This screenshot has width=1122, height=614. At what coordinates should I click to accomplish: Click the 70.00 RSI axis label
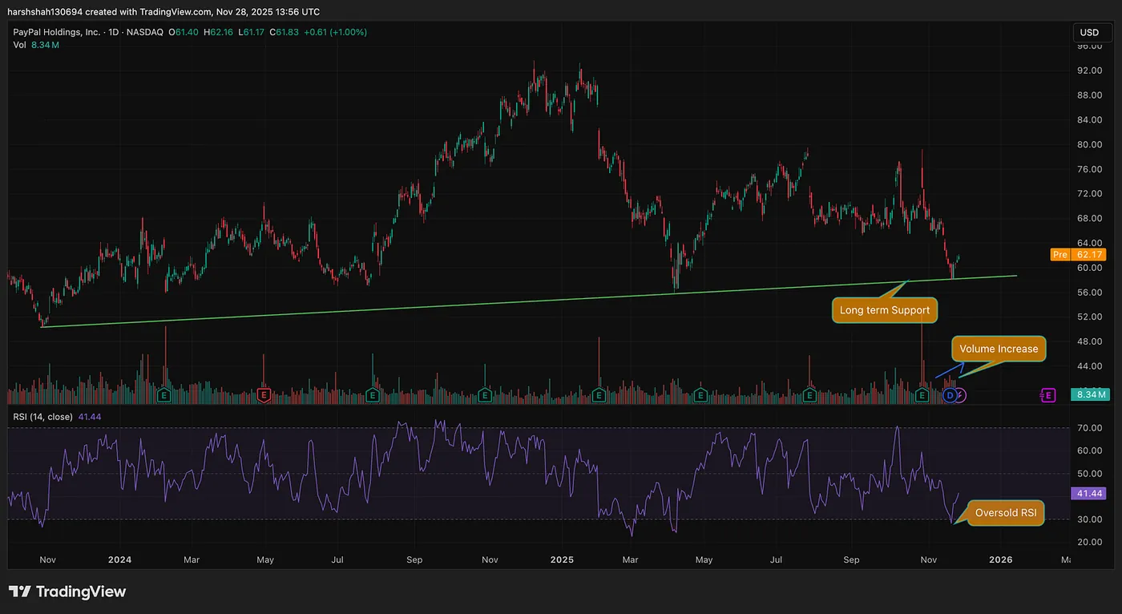(1089, 429)
